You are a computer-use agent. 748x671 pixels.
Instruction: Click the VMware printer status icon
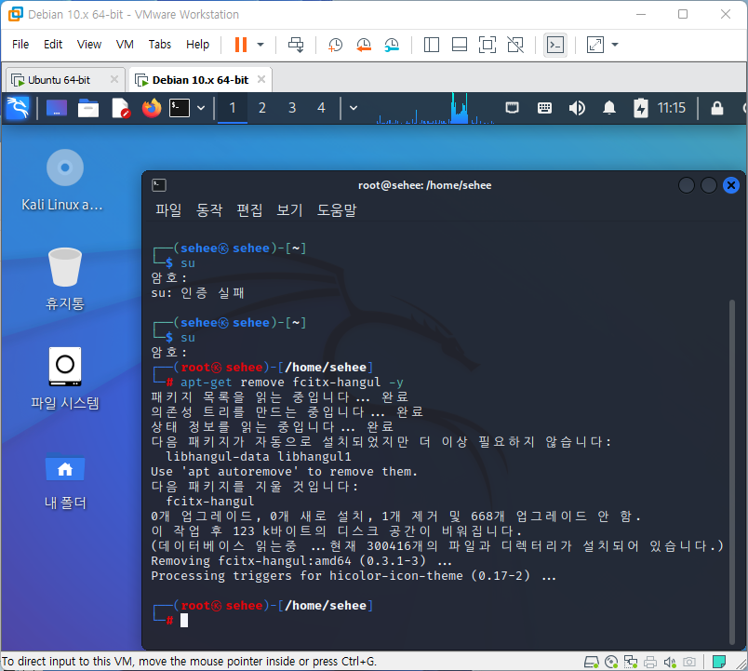tap(650, 662)
